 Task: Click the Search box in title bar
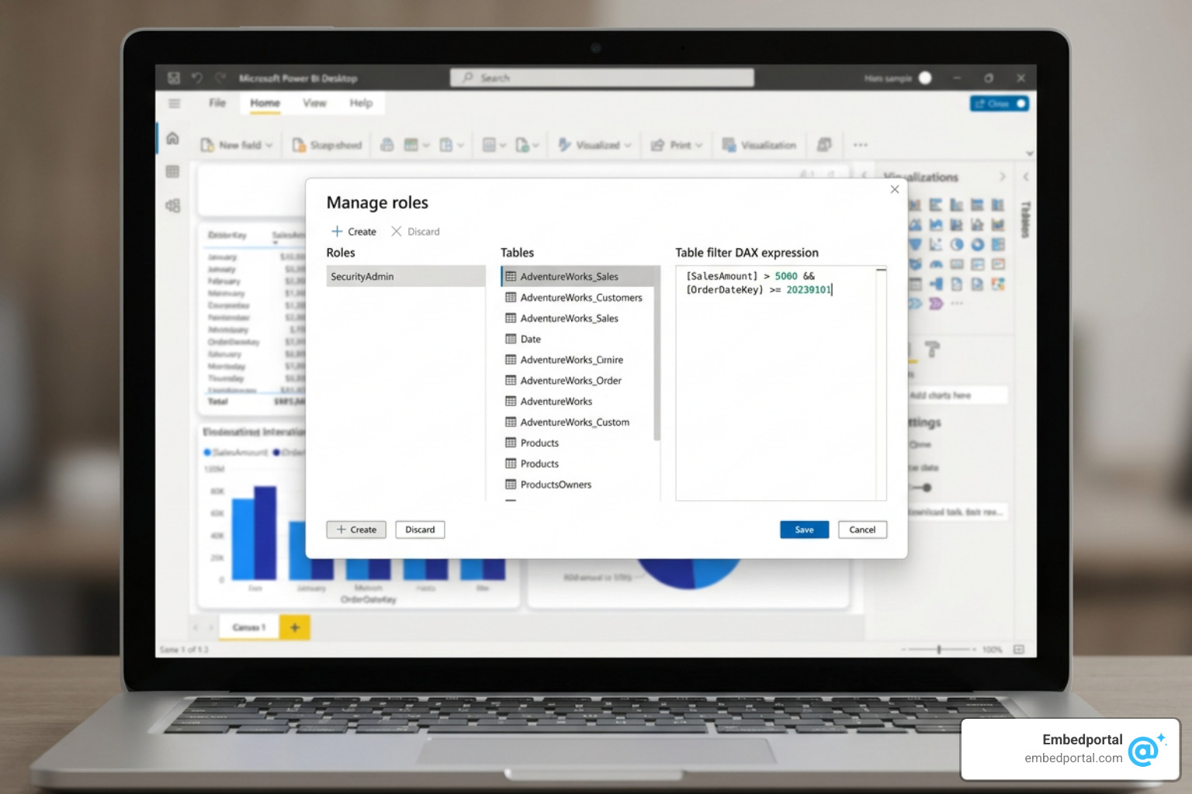tap(602, 78)
